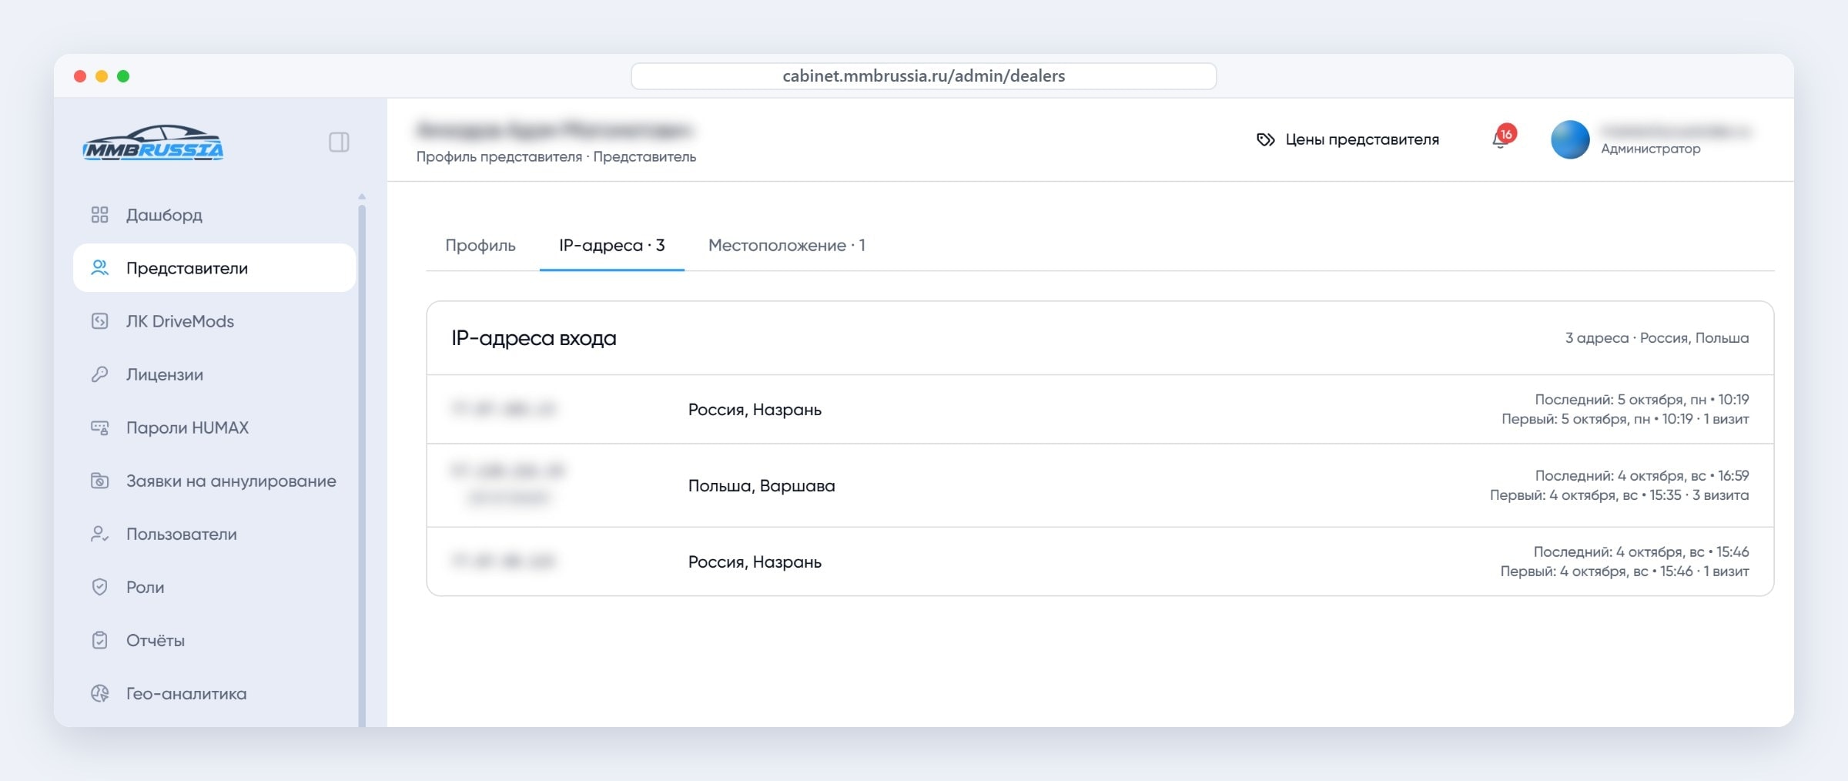The image size is (1848, 781).
Task: Click the Пароли HUMAX icon
Action: 100,427
